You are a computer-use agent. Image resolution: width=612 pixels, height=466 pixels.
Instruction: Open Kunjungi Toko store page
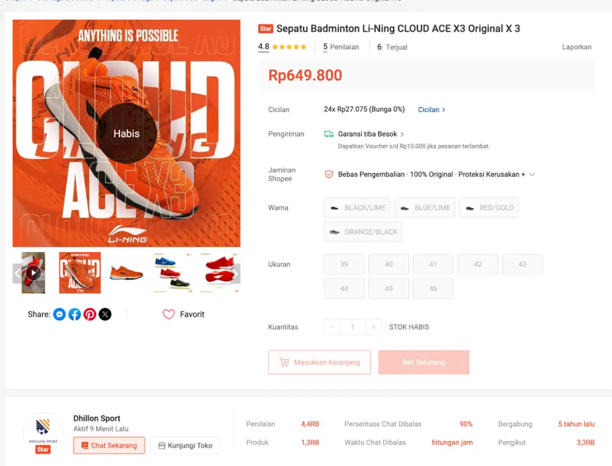185,445
